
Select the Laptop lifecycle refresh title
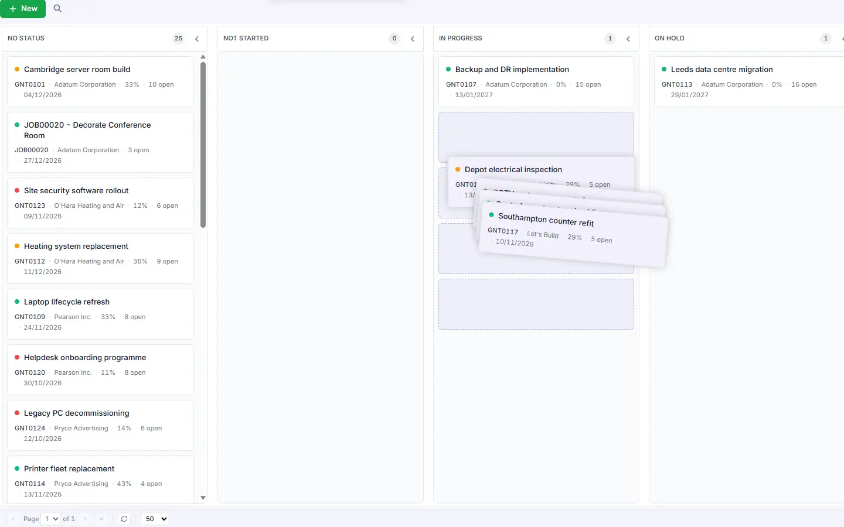pos(67,302)
